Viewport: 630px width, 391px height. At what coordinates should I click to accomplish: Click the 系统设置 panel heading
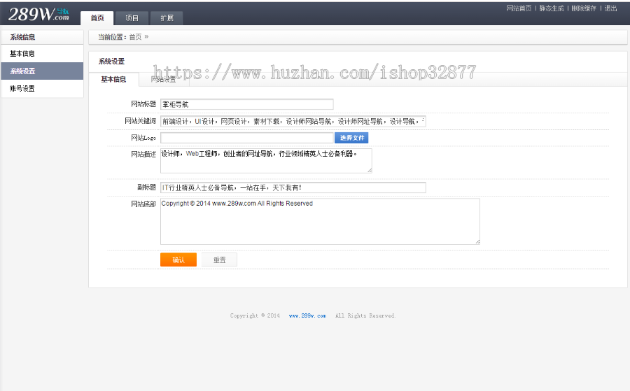(x=112, y=62)
